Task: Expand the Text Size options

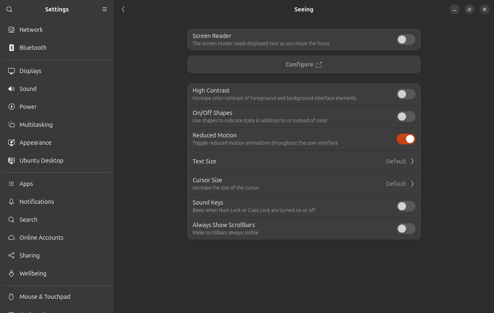Action: (412, 161)
